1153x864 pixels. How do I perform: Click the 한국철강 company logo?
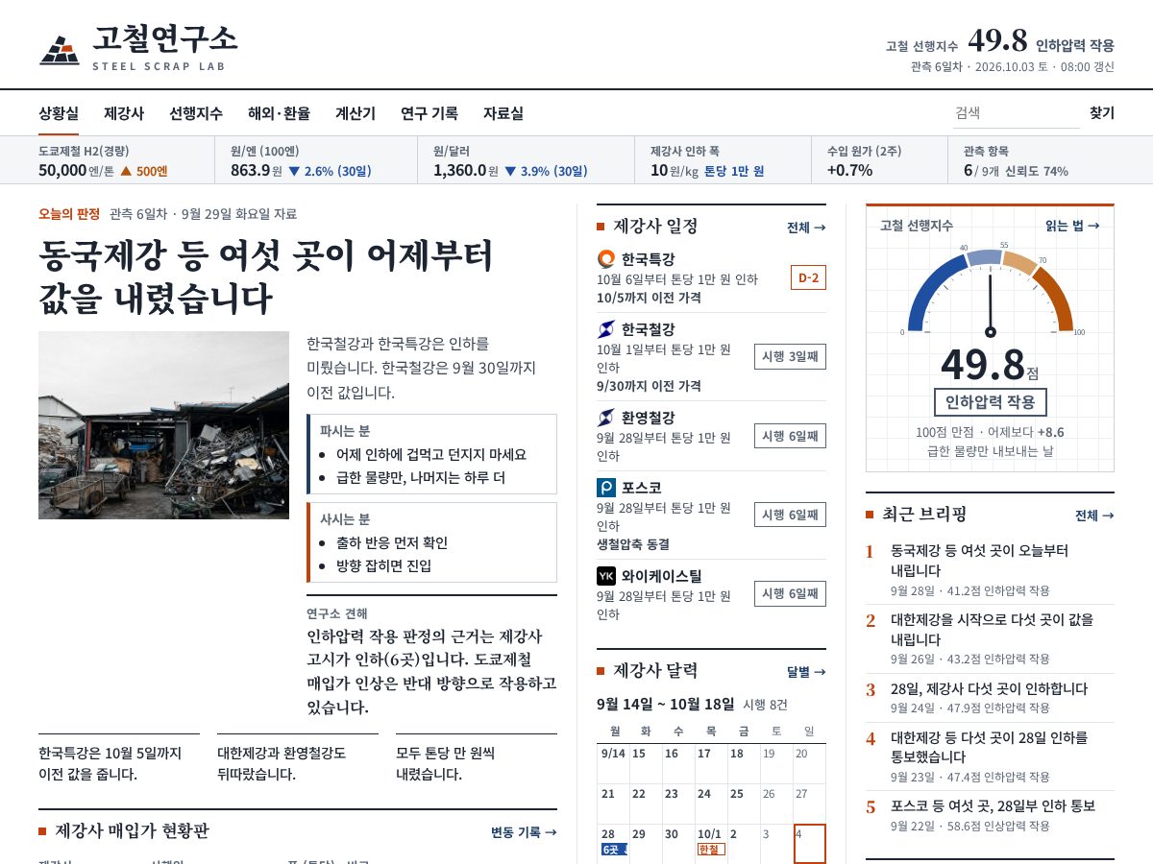[606, 329]
